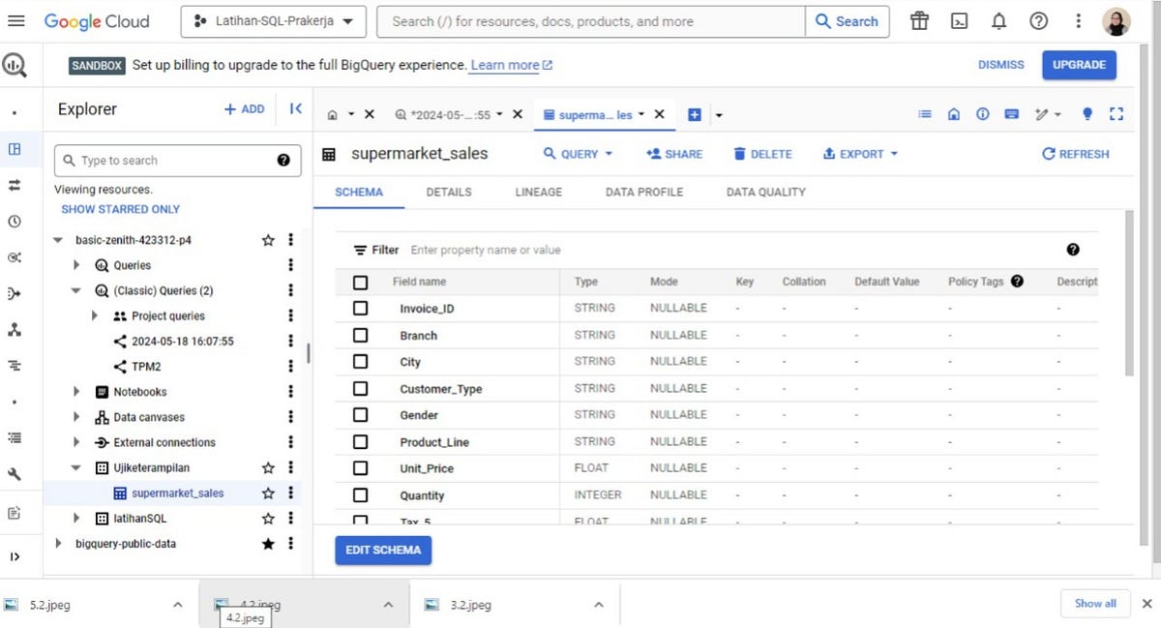Check the Invoice_ID row checkbox
Image resolution: width=1161 pixels, height=628 pixels.
[x=361, y=308]
